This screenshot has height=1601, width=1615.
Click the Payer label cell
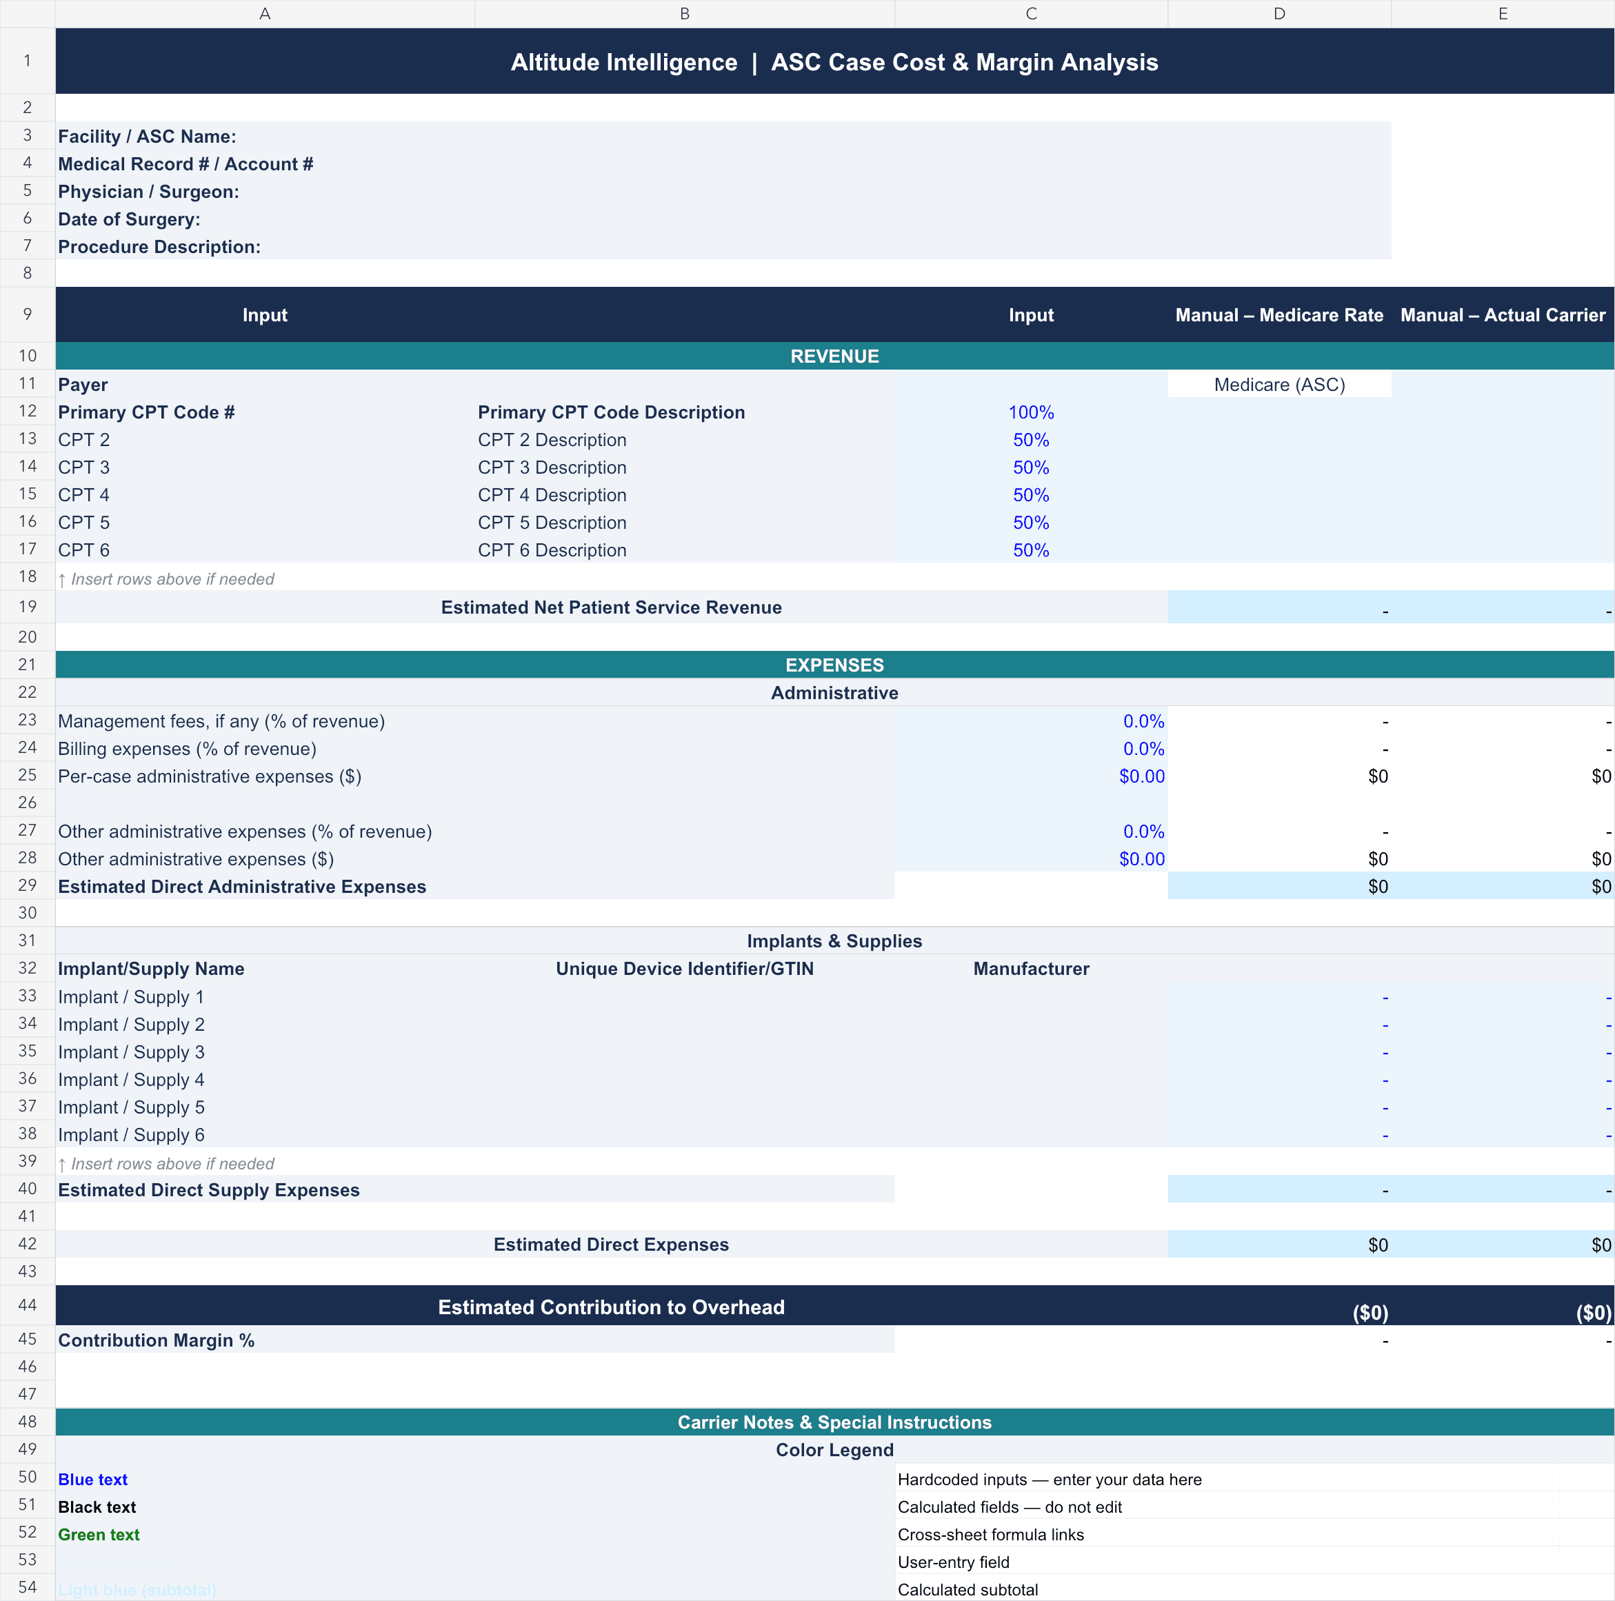point(265,384)
